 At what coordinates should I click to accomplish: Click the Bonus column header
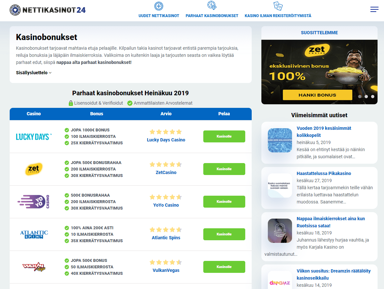point(96,114)
